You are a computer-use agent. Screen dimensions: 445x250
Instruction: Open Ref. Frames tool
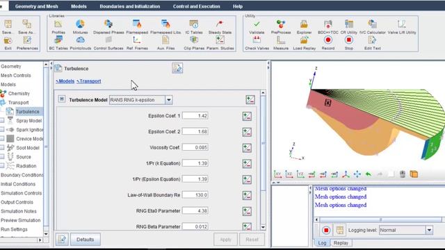[137, 43]
